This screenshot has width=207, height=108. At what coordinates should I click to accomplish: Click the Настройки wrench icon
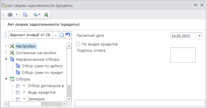click(x=12, y=46)
